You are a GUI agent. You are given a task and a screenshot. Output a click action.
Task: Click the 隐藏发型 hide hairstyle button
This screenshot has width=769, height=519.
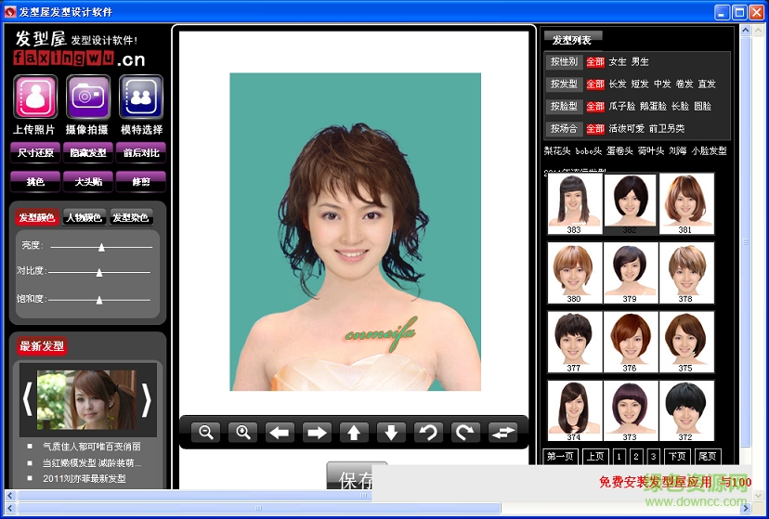(88, 152)
